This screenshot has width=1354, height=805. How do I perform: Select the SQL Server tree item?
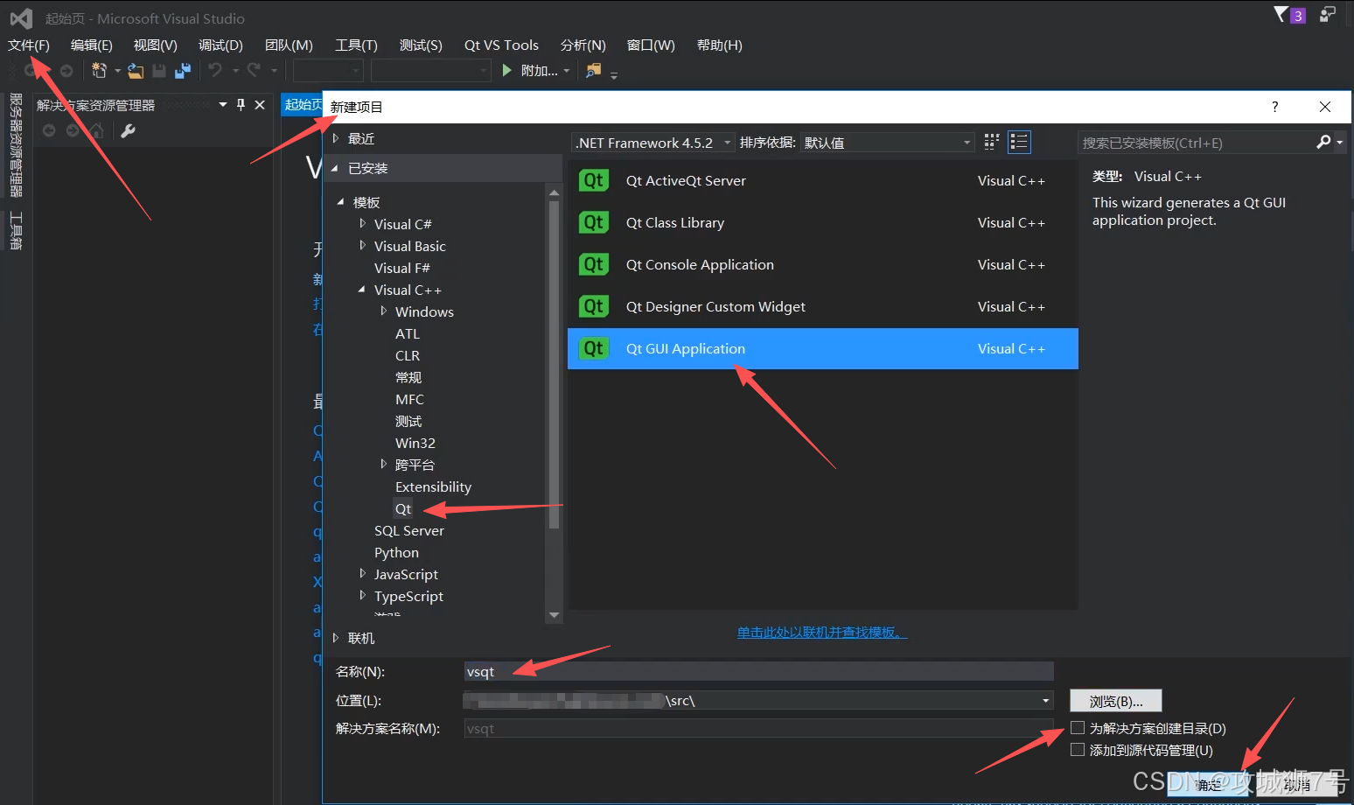pyautogui.click(x=409, y=530)
